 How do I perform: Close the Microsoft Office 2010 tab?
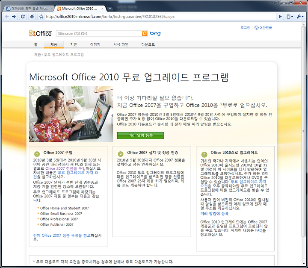(x=102, y=9)
